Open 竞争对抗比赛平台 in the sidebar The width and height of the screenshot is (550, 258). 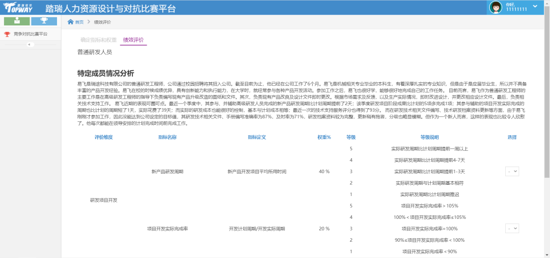(31, 34)
